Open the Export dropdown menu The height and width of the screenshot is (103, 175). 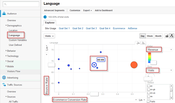click(x=88, y=10)
